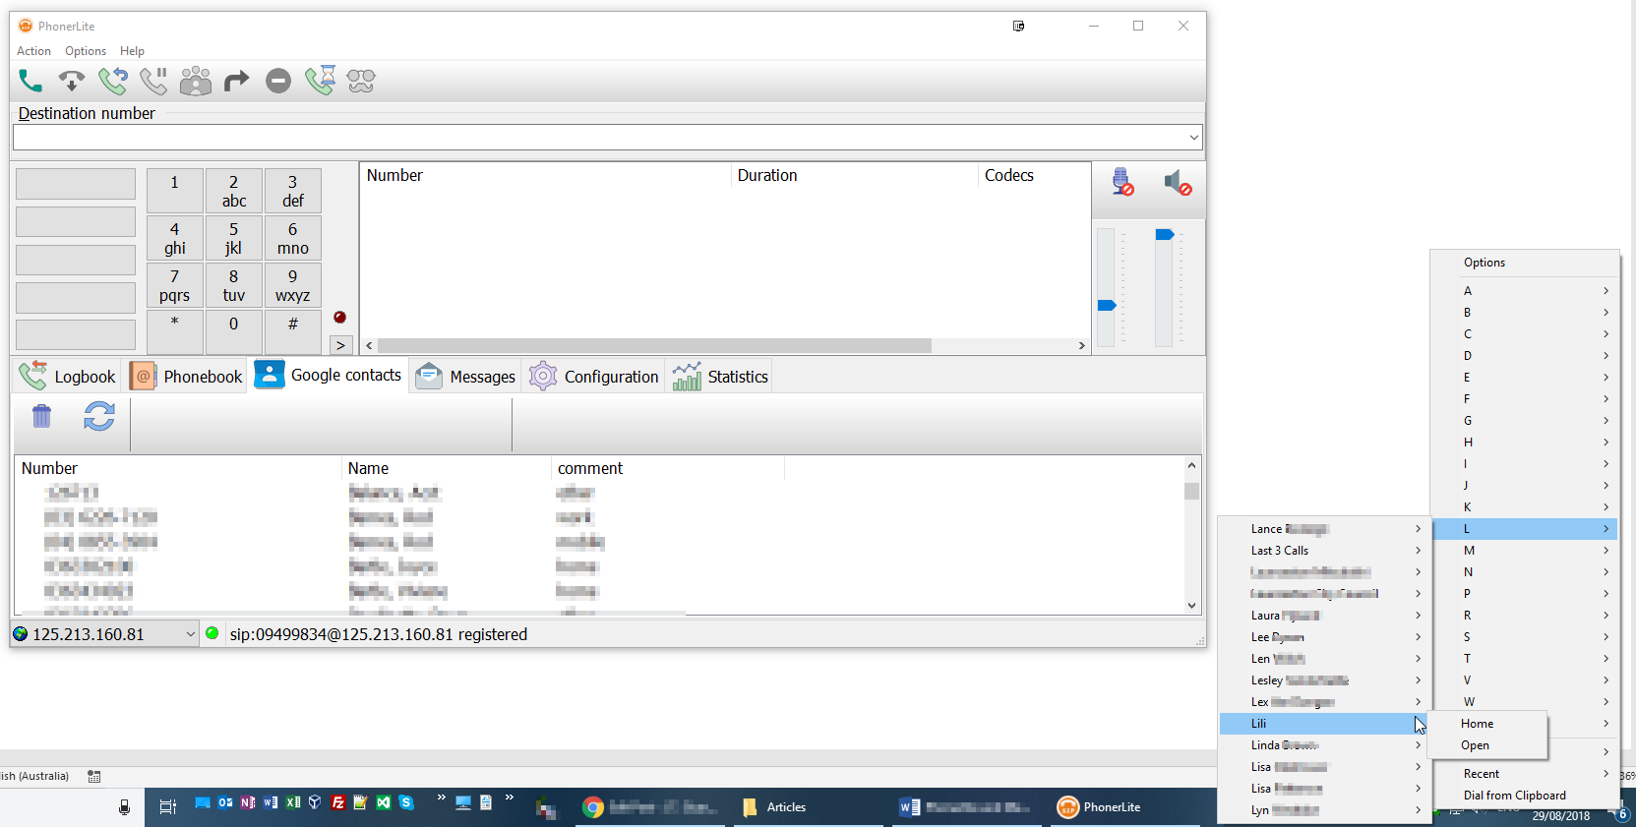Viewport: 1636px width, 827px height.
Task: Sort contacts by the Number column
Action: (177, 468)
